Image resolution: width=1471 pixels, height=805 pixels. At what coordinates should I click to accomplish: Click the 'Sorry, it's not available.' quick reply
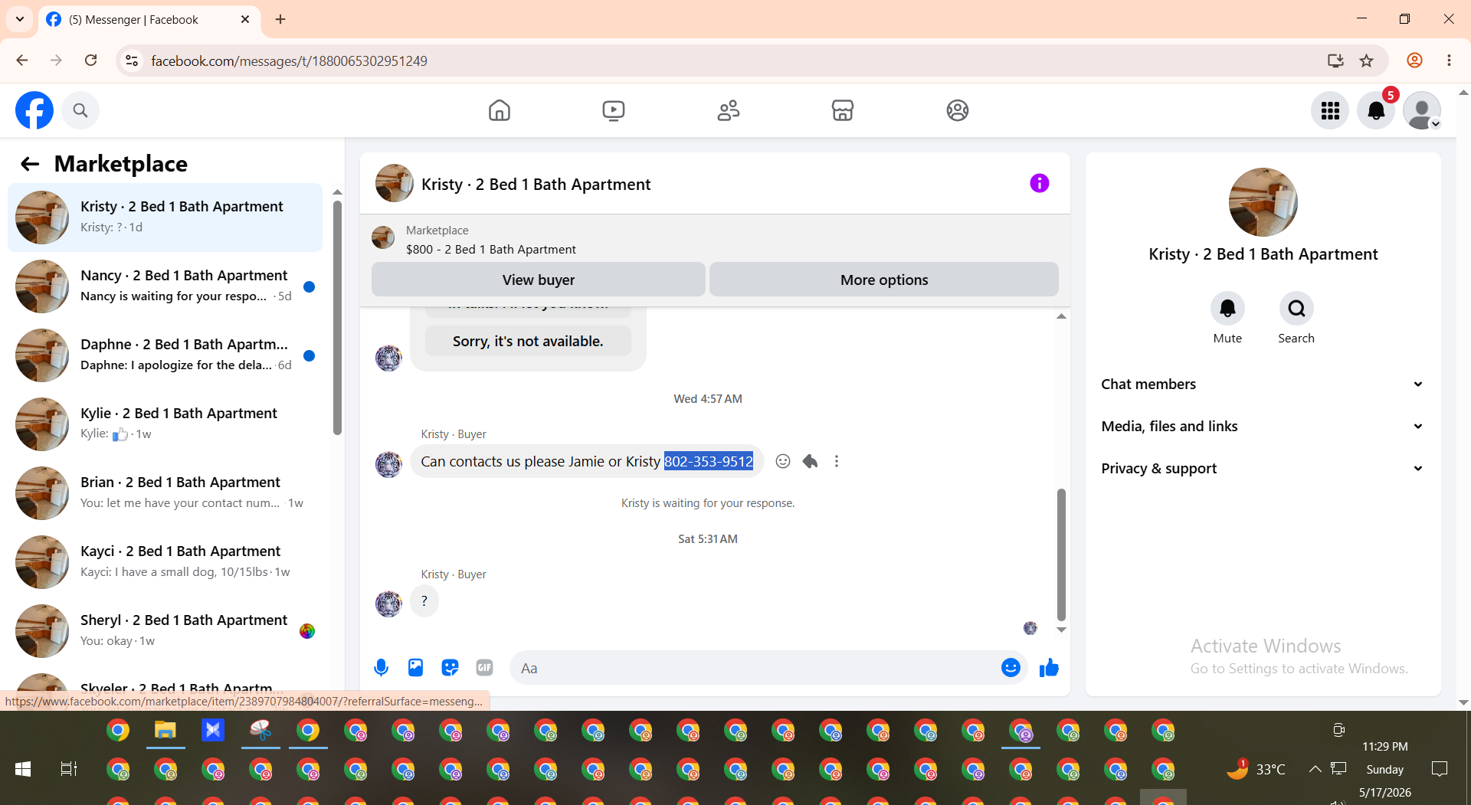[528, 342]
